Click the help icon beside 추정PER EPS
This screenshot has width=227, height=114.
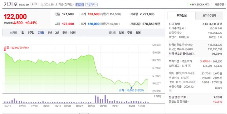(188, 78)
